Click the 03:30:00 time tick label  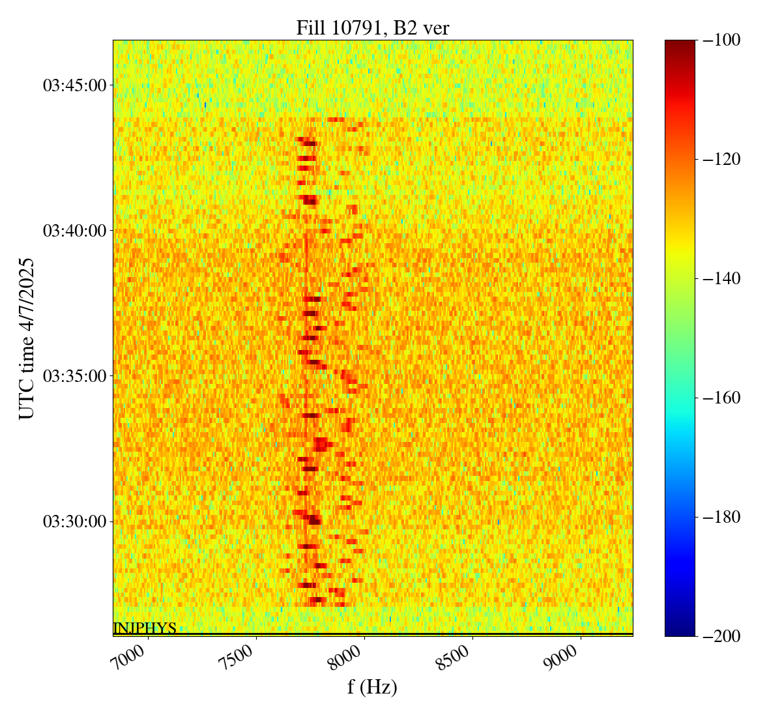74,521
